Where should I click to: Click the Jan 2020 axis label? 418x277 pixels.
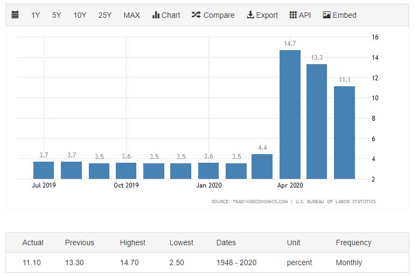tap(209, 185)
